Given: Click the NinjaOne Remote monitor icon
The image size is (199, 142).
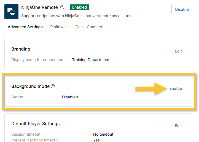Looking at the screenshot, I should pyautogui.click(x=11, y=12).
